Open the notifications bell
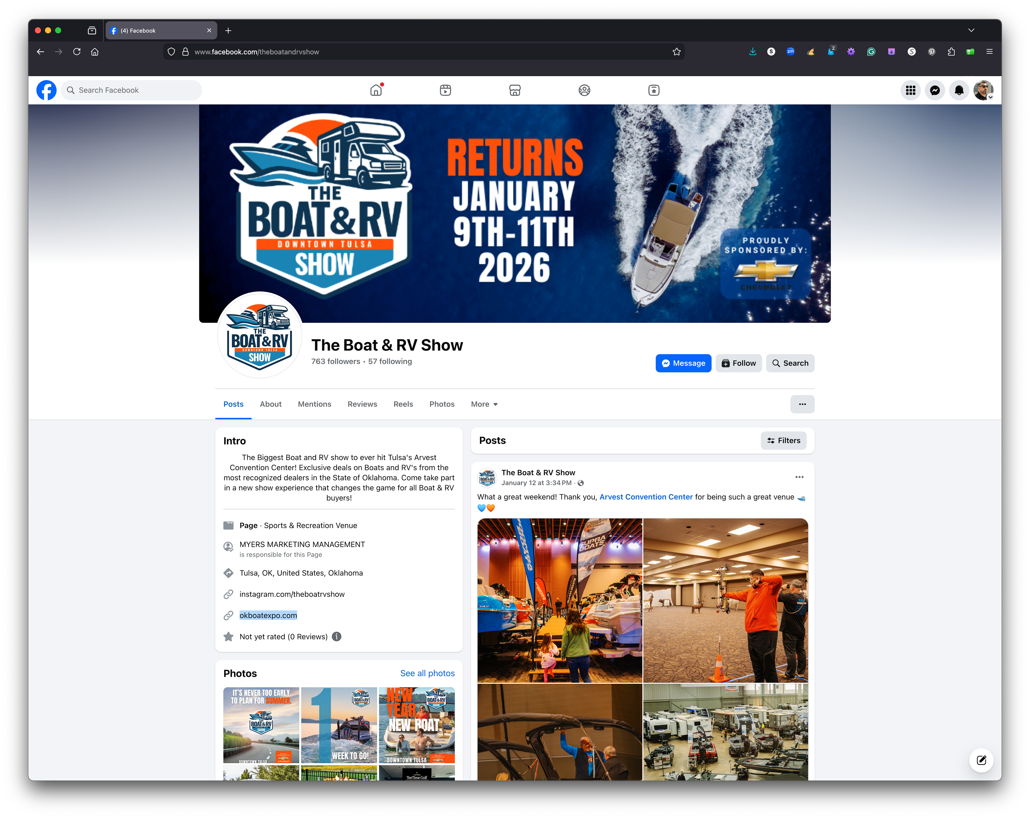 (959, 90)
